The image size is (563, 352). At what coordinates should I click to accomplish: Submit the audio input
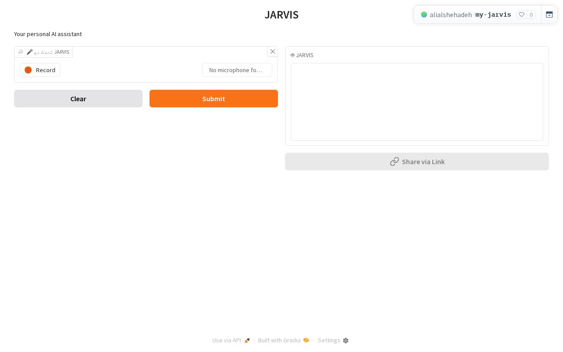214,99
